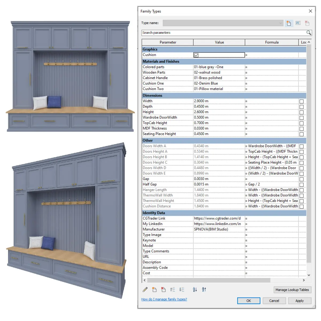
Task: Click the Cancel button
Action: pyautogui.click(x=274, y=301)
